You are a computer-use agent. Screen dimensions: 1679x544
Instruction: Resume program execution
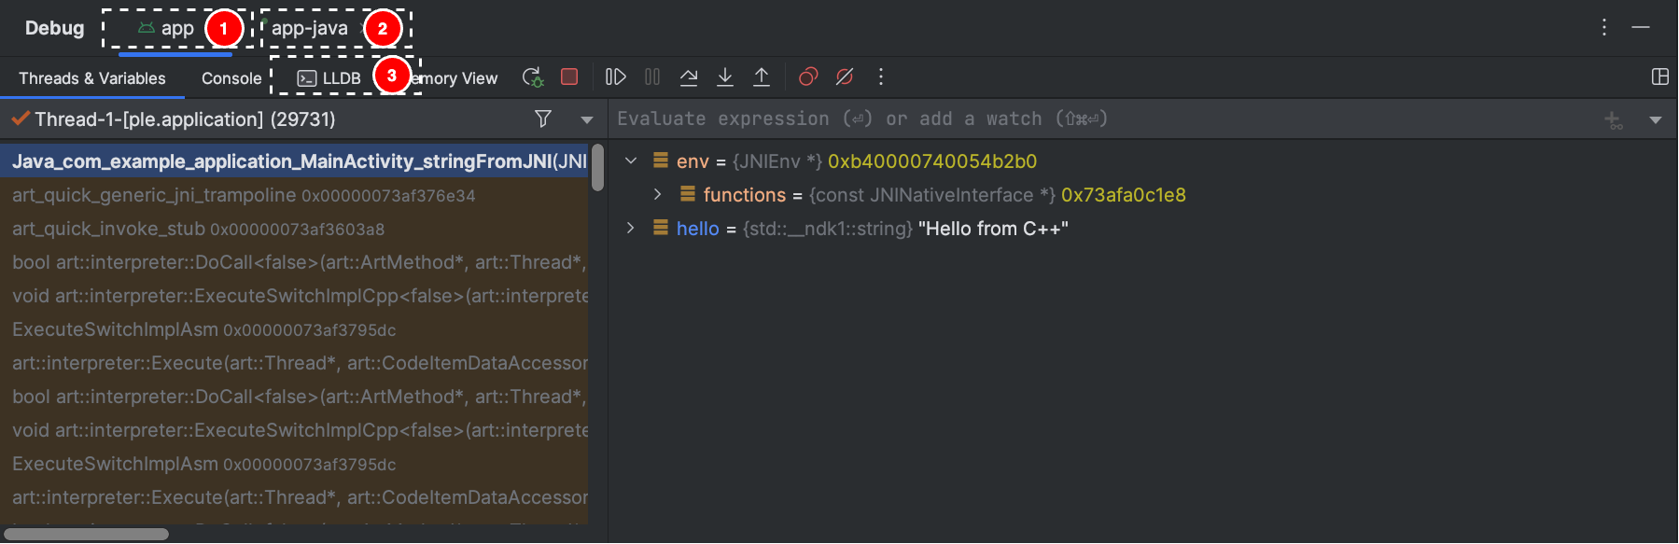click(615, 77)
